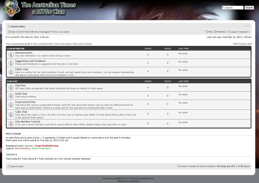The width and height of the screenshot is (259, 183).
Task: Click the Members icon in header
Action: [x=216, y=32]
